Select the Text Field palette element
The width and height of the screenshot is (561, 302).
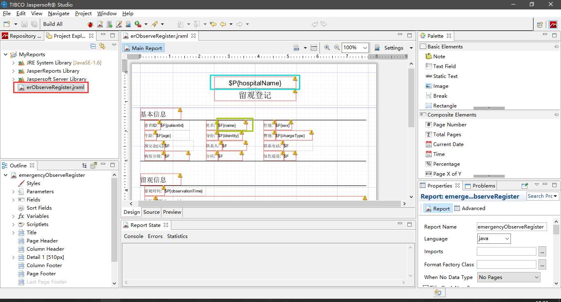(444, 66)
